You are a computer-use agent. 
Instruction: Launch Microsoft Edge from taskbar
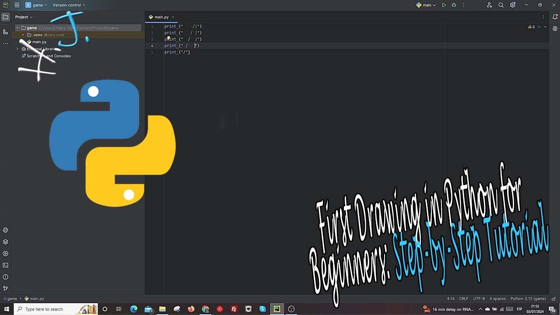point(134,309)
